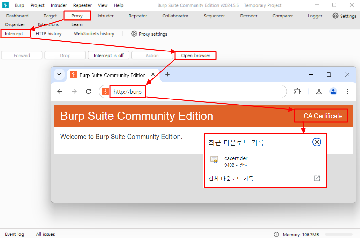Open the Event log

click(14, 234)
